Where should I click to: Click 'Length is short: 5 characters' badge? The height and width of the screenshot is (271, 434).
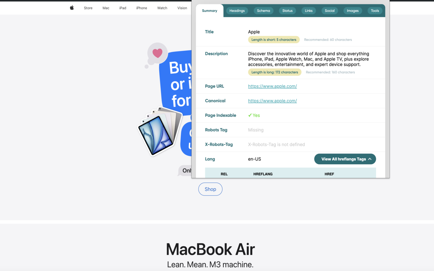(274, 40)
